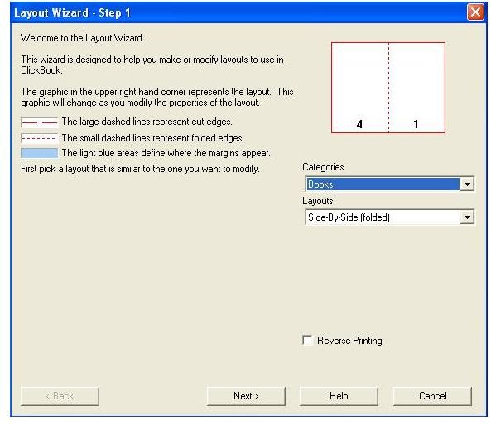The height and width of the screenshot is (425, 491).
Task: Select page 4 in the layout preview
Action: coord(359,124)
